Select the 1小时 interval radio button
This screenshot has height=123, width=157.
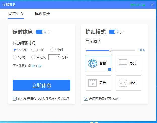(x=33, y=50)
